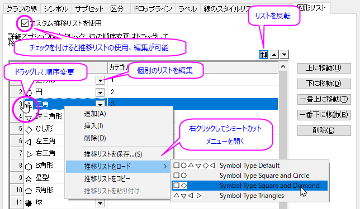This screenshot has height=209, width=360.
Task: Select the 図形リスト tab
Action: (311, 8)
